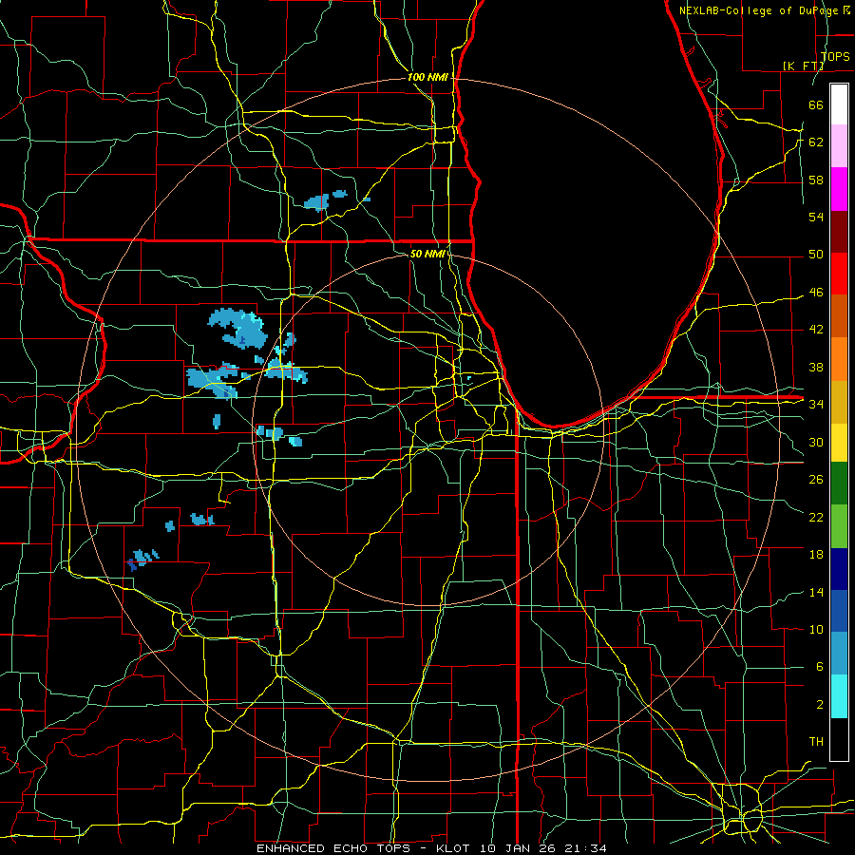The width and height of the screenshot is (855, 855).
Task: Select the light green legend swatch
Action: 839,526
